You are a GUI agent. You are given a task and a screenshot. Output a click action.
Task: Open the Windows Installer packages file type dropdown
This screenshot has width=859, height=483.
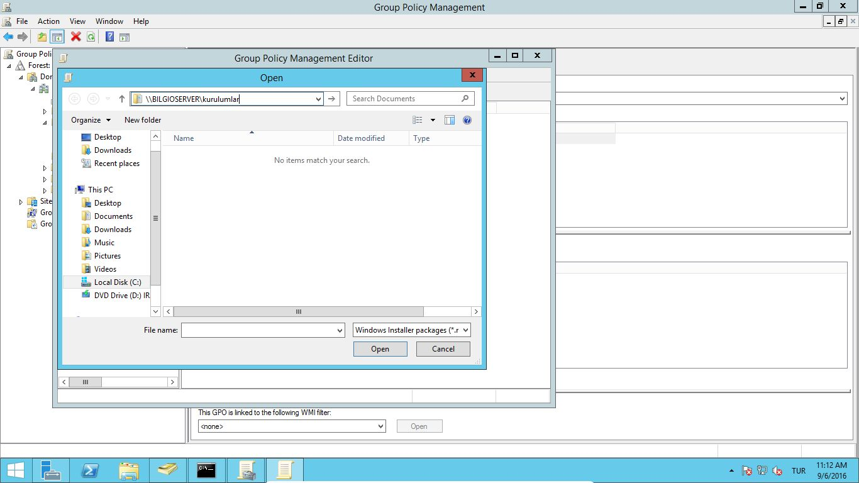tap(411, 330)
